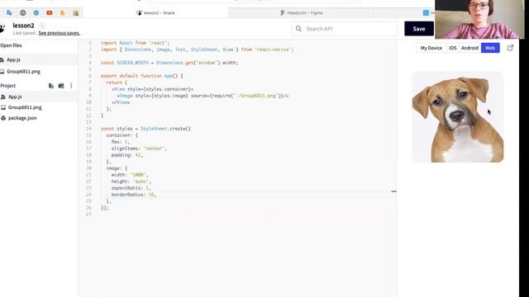This screenshot has width=529, height=297.
Task: Switch preview to iOS tab
Action: (452, 48)
